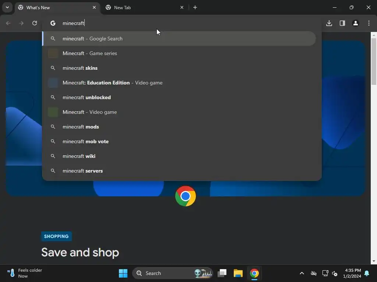This screenshot has height=282, width=377.
Task: Click thumbnail for Minecraft Game series
Action: click(x=53, y=53)
